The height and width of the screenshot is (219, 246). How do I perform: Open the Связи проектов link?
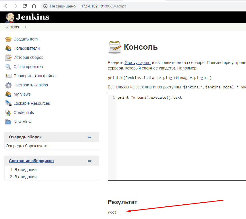point(28,67)
